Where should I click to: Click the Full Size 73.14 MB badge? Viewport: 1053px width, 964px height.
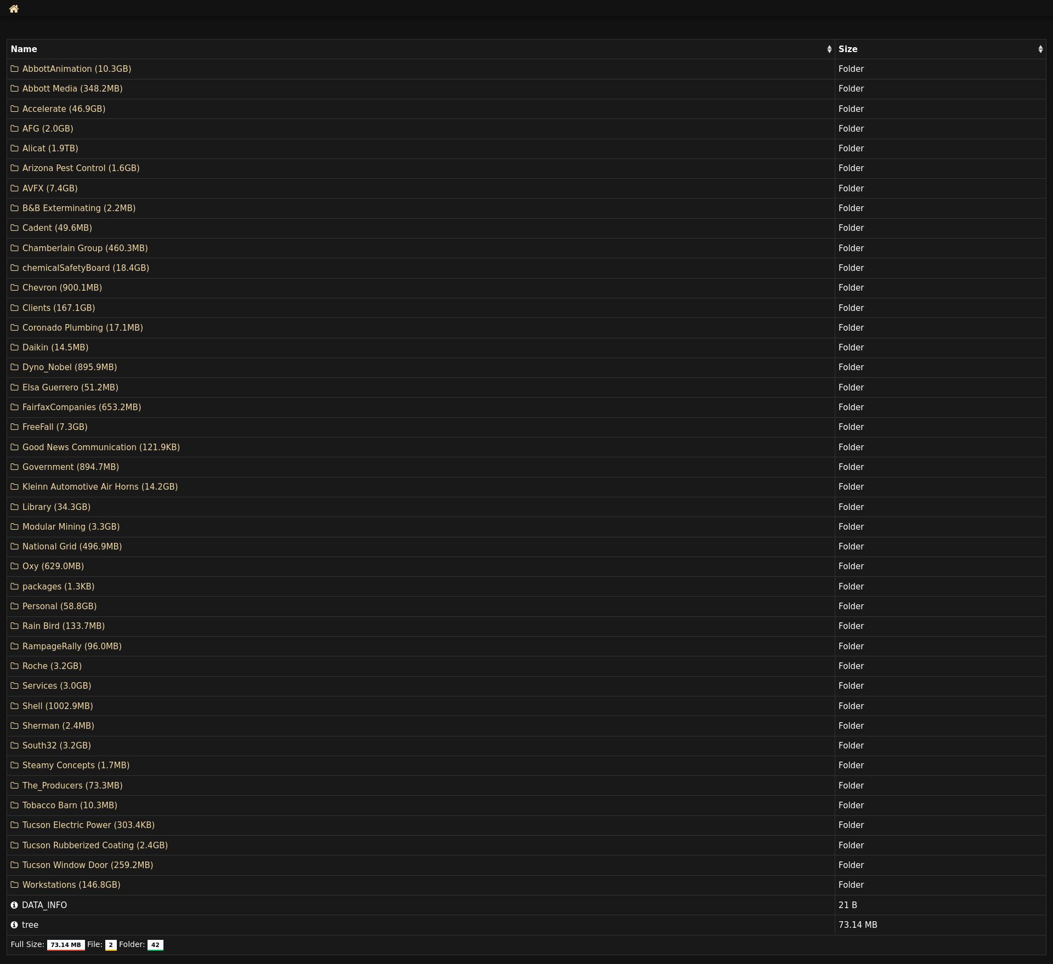(x=65, y=945)
